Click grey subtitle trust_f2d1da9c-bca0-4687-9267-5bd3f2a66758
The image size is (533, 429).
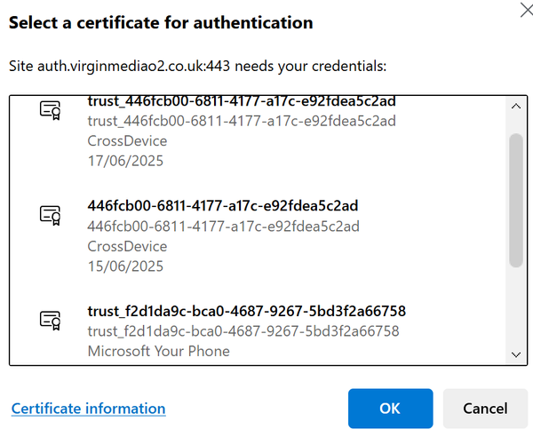[243, 331]
